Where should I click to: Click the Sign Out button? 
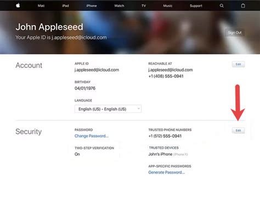(x=235, y=33)
